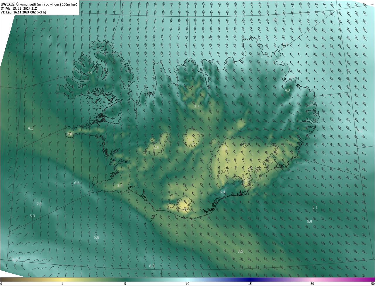Screen dimensions: 375x286
Task: Click the 4.3 value label
Action: [287, 90]
